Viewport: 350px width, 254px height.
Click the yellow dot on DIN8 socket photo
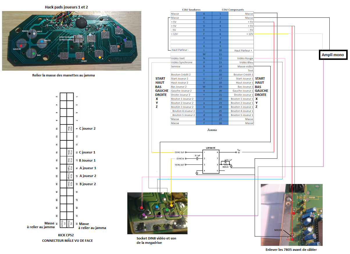point(171,205)
